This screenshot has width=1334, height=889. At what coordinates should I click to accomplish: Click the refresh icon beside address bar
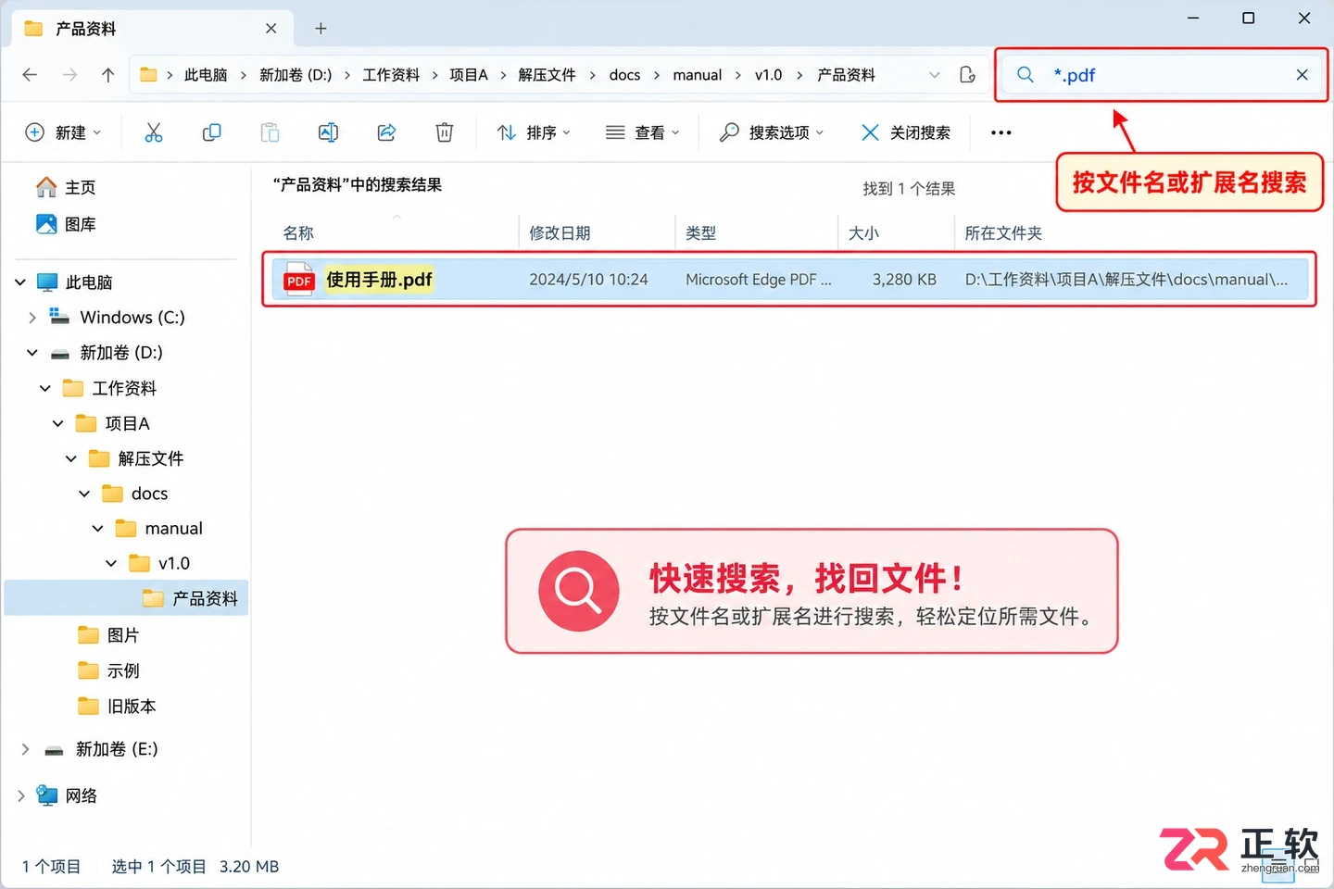[x=967, y=75]
